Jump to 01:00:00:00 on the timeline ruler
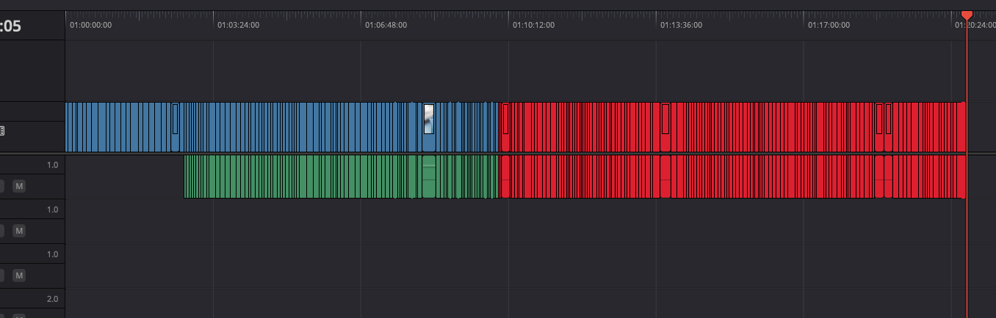The width and height of the screenshot is (996, 318). click(90, 25)
